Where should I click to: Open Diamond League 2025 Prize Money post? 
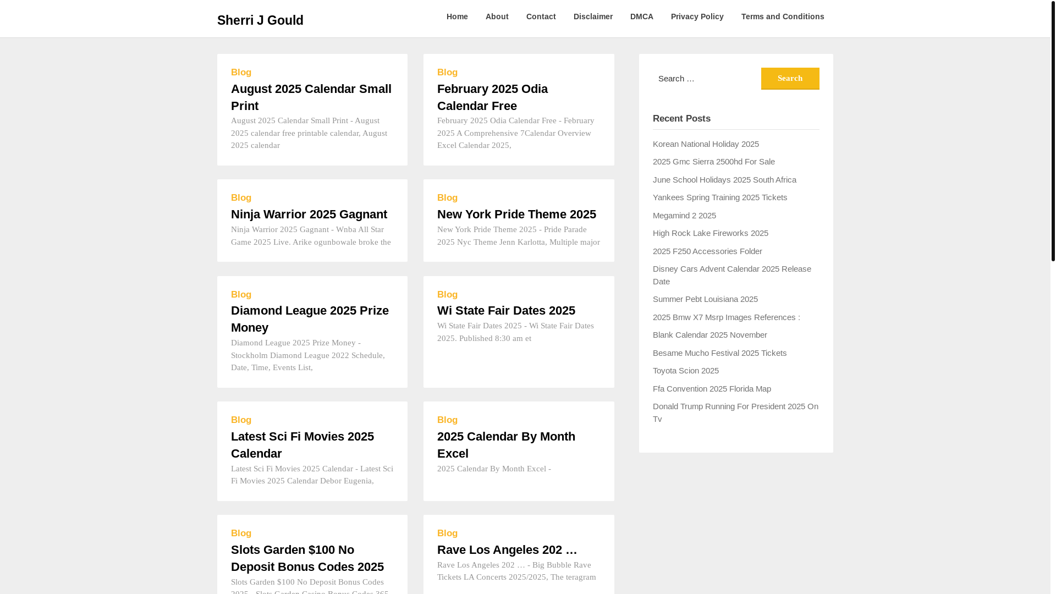(310, 319)
